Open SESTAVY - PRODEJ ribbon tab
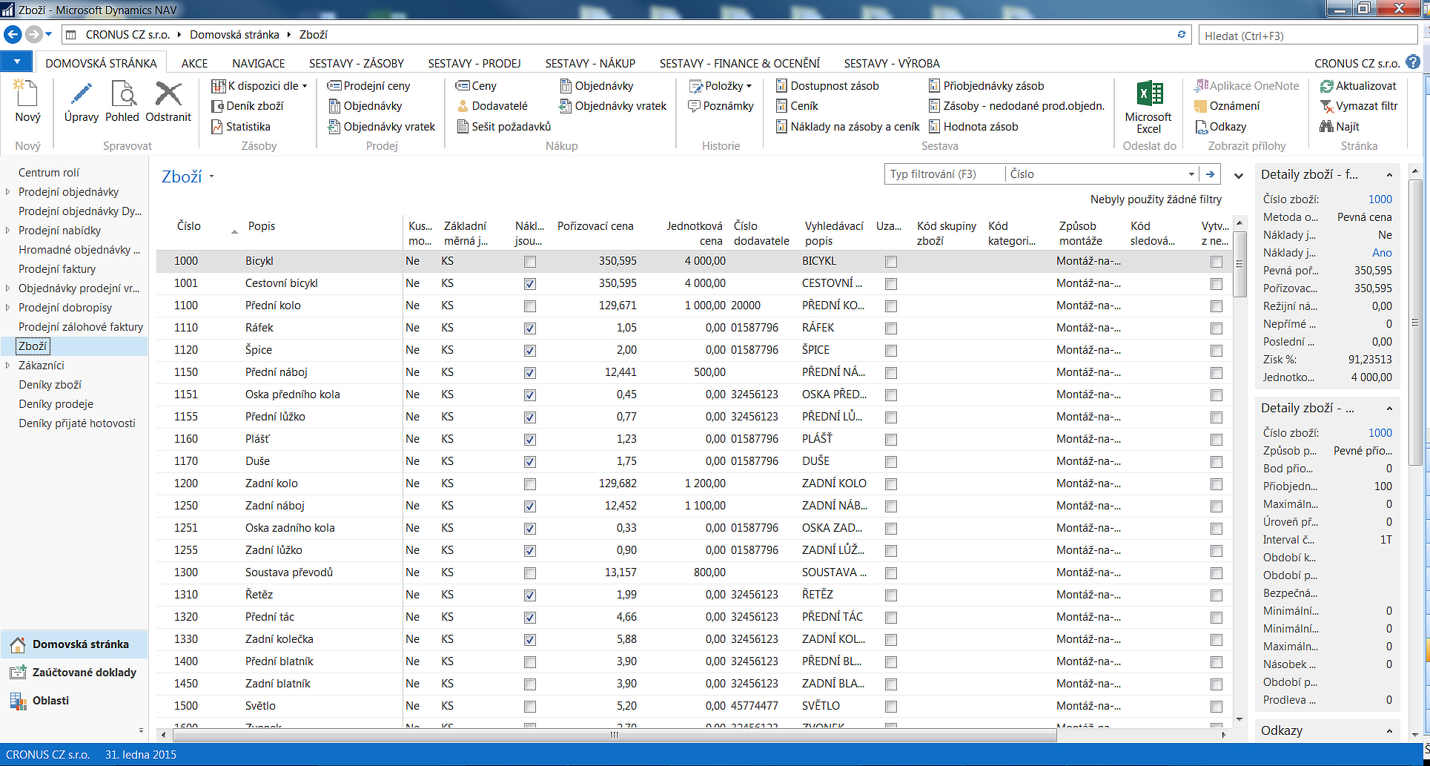This screenshot has width=1430, height=766. pos(474,64)
